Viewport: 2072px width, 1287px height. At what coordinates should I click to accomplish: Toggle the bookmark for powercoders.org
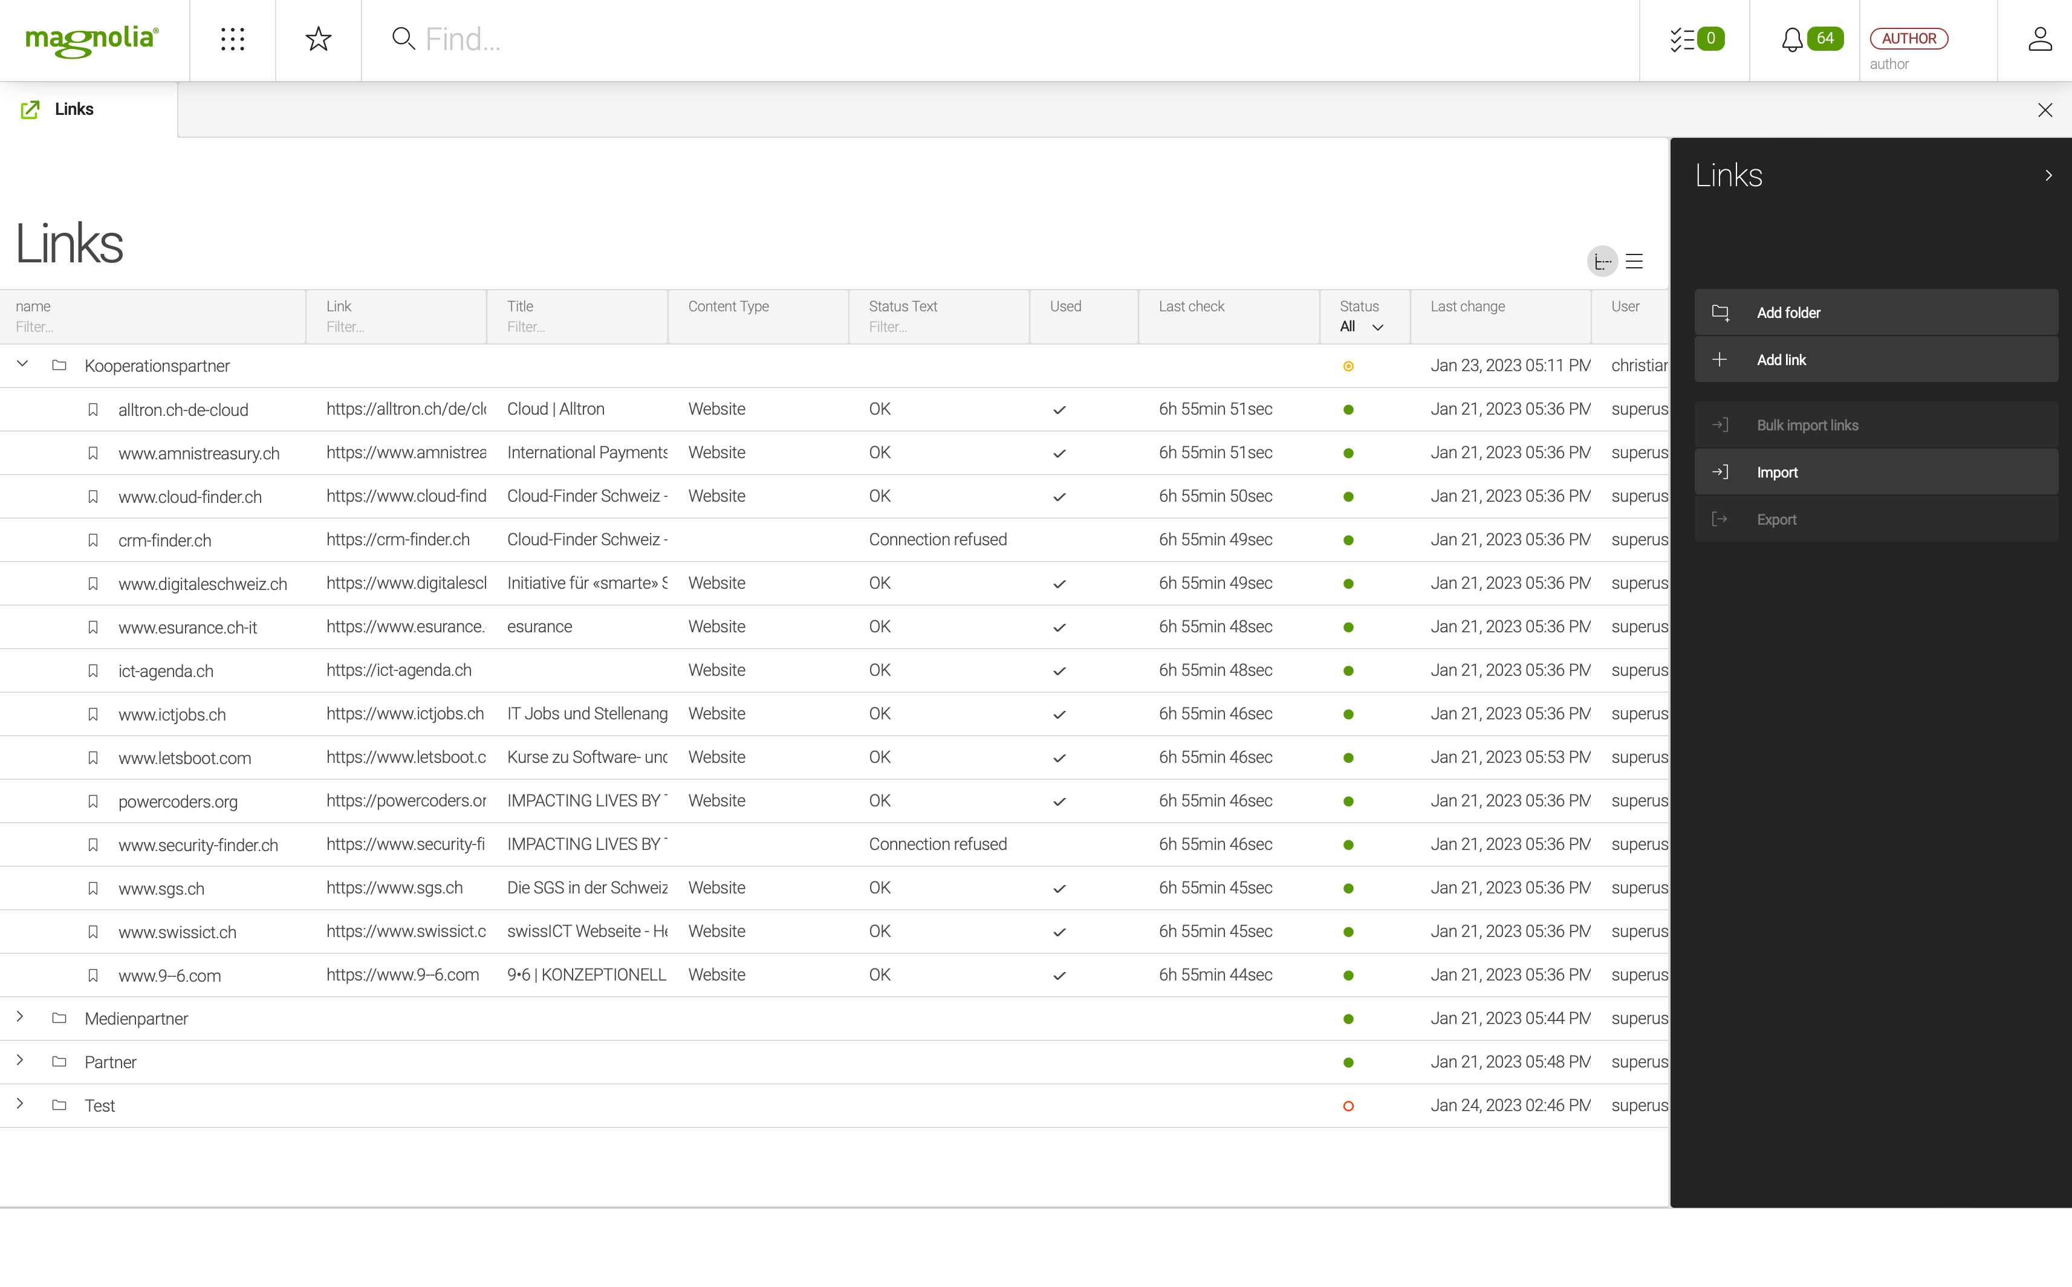(93, 801)
